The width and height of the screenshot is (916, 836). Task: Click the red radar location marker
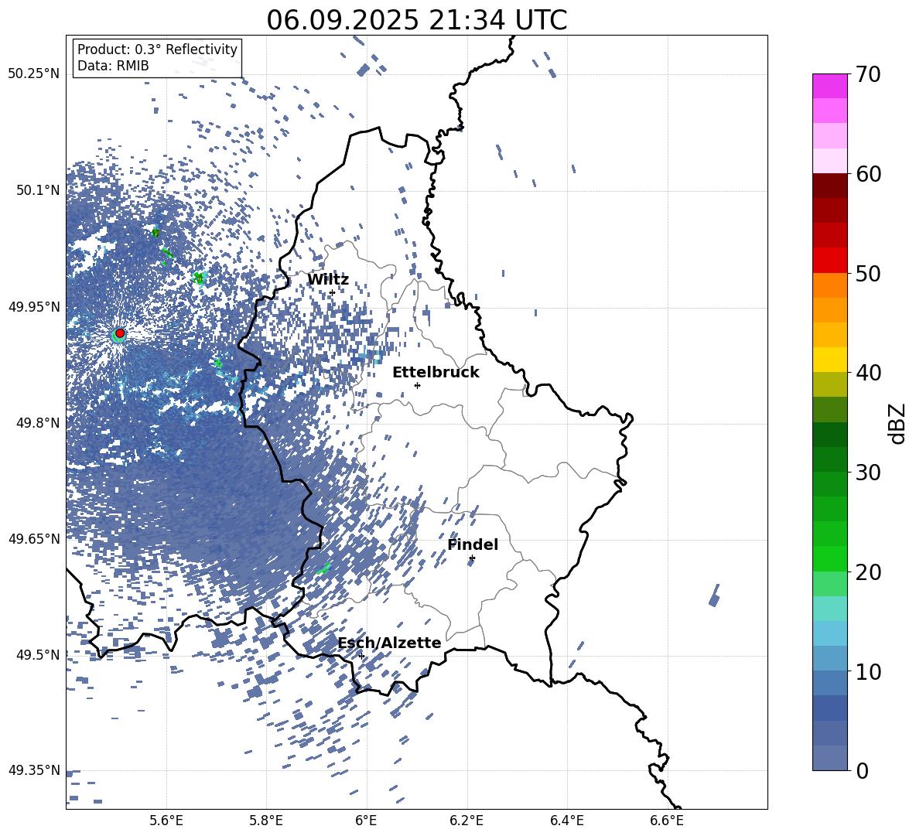pos(120,333)
